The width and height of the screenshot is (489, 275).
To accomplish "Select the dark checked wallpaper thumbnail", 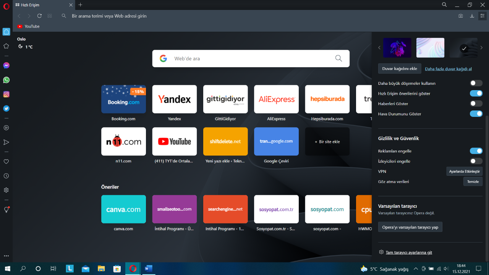I will [463, 48].
